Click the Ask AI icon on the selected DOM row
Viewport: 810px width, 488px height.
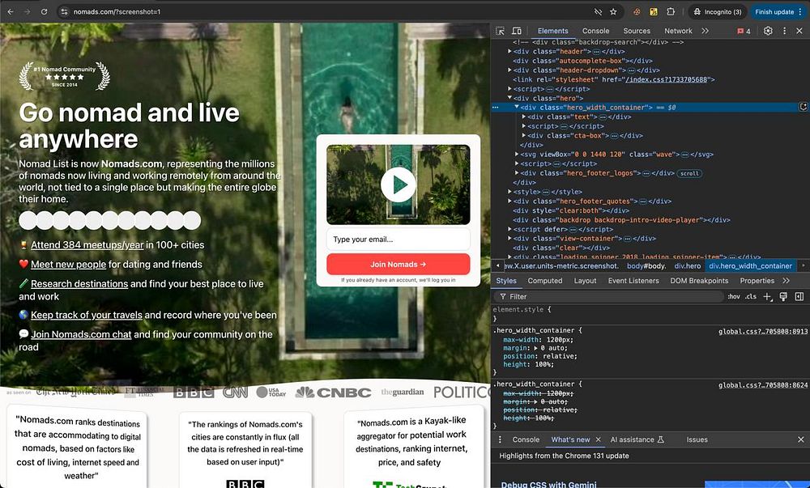coord(804,108)
